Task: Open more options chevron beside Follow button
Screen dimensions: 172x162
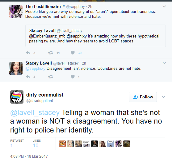Action: pos(163,97)
